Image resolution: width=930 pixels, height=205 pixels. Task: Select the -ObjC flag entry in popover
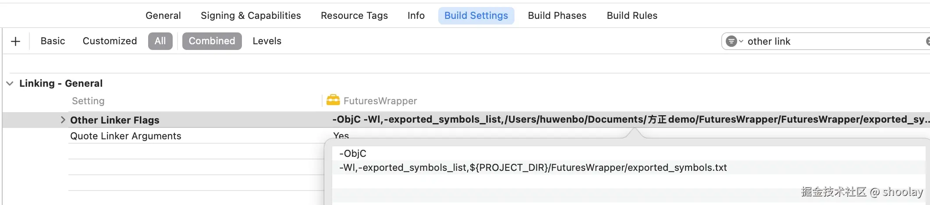tap(353, 153)
